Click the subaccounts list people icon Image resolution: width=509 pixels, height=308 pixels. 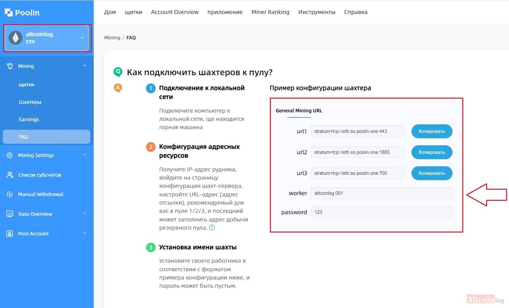10,175
